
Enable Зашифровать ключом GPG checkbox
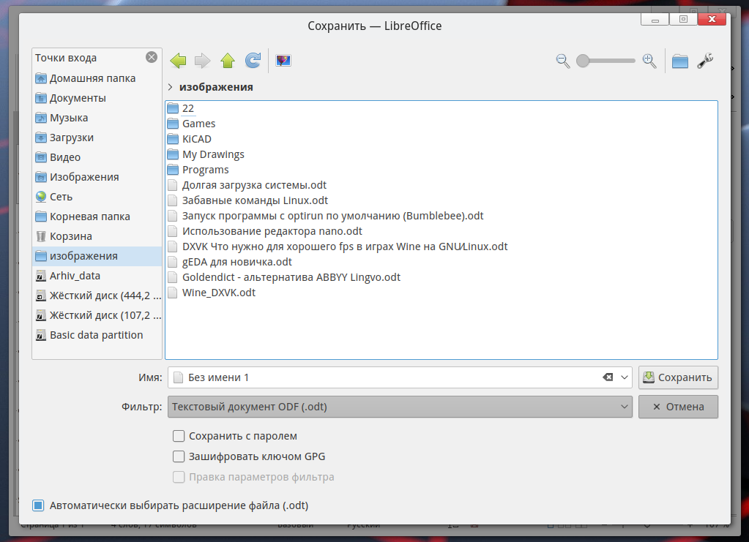tap(179, 456)
